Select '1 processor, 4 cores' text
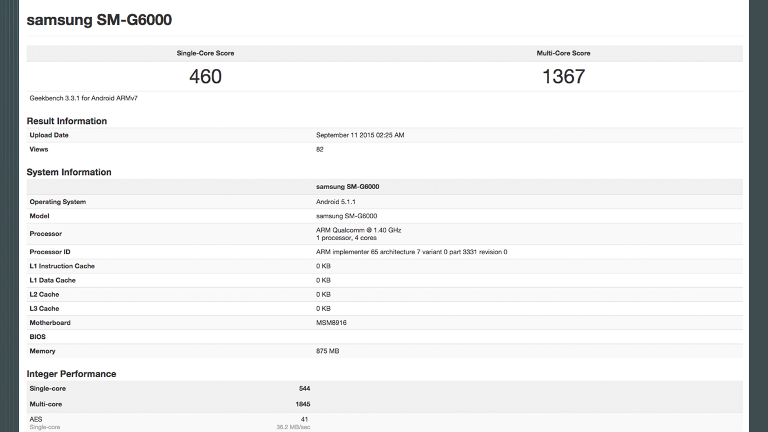 point(346,238)
